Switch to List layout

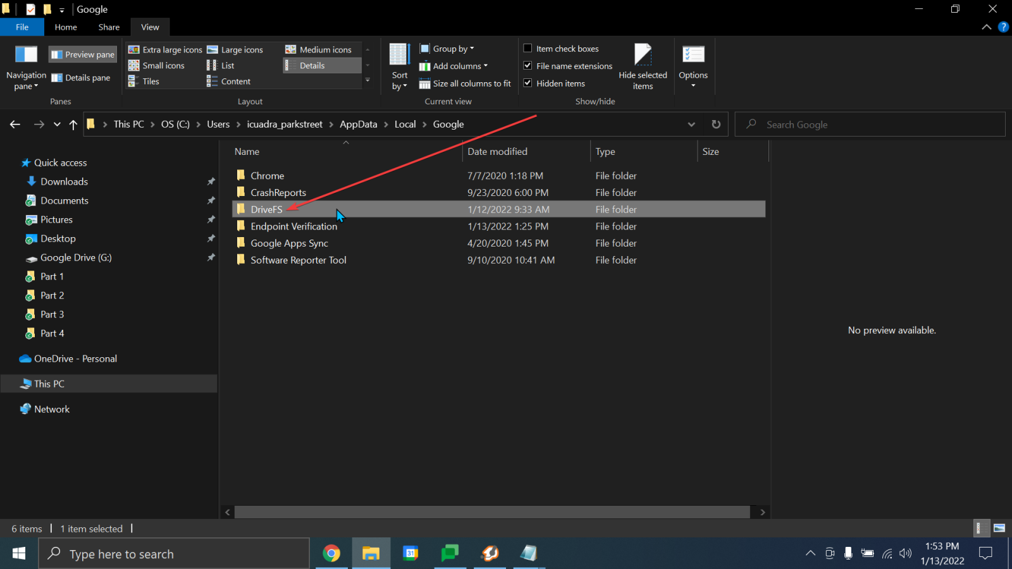point(221,65)
